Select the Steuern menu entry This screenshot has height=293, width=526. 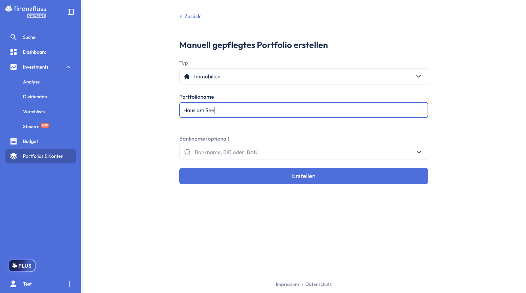coord(31,126)
